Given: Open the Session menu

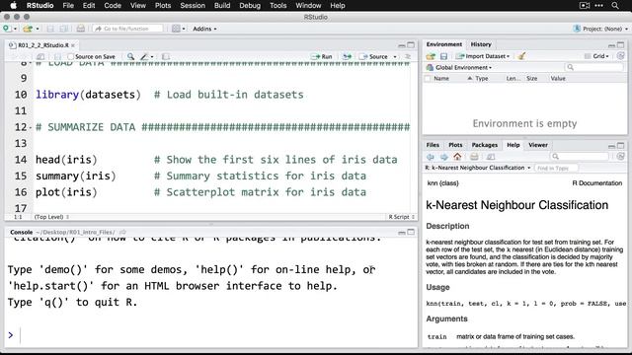Looking at the screenshot, I should (193, 6).
